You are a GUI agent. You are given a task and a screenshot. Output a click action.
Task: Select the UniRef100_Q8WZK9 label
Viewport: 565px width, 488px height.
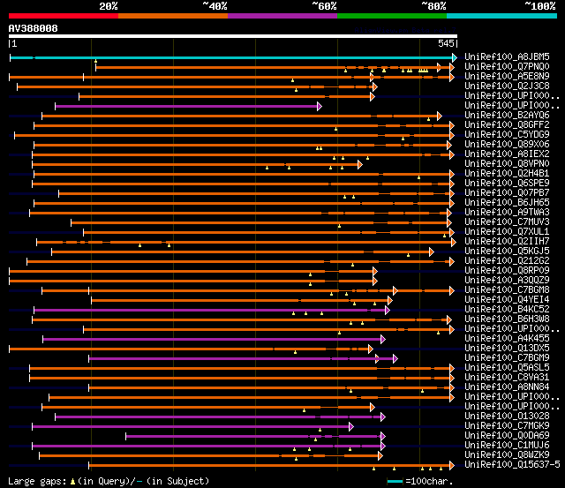tap(507, 455)
